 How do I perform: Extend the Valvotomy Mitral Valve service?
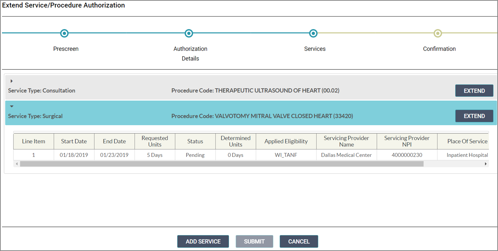pos(474,116)
